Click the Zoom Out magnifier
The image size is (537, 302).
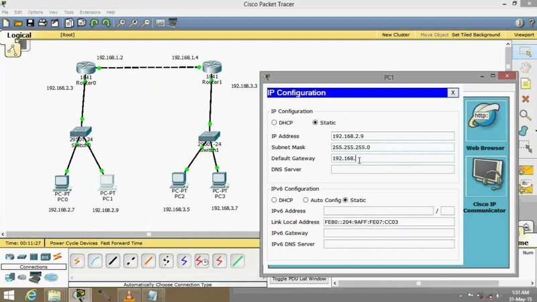[x=146, y=23]
